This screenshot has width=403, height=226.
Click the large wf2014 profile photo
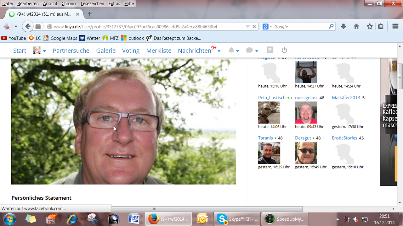pos(123,121)
